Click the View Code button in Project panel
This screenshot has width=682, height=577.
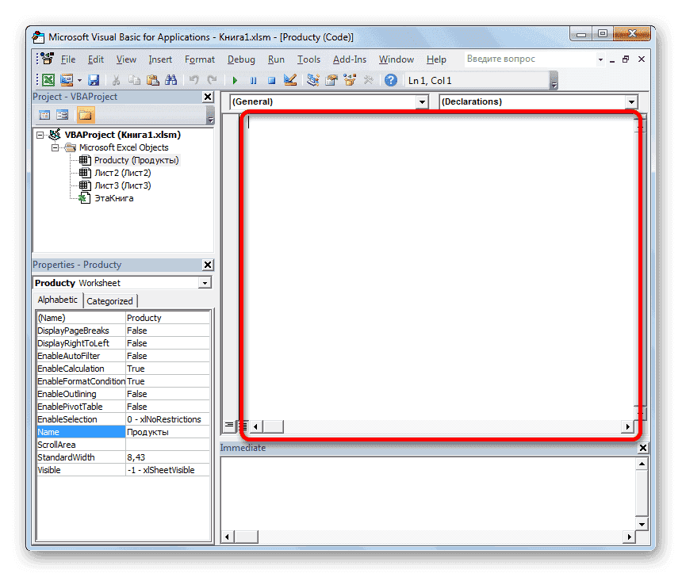[x=44, y=115]
